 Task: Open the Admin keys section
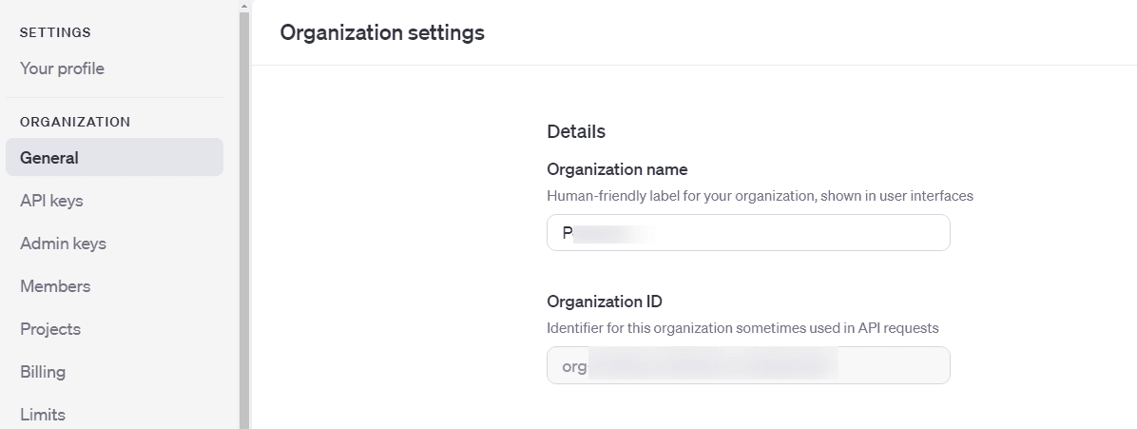point(63,244)
